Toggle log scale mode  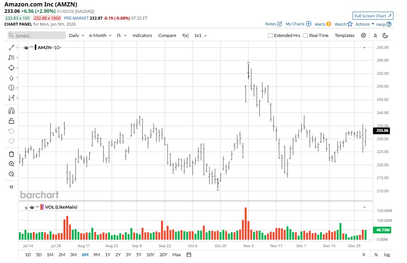pyautogui.click(x=387, y=255)
